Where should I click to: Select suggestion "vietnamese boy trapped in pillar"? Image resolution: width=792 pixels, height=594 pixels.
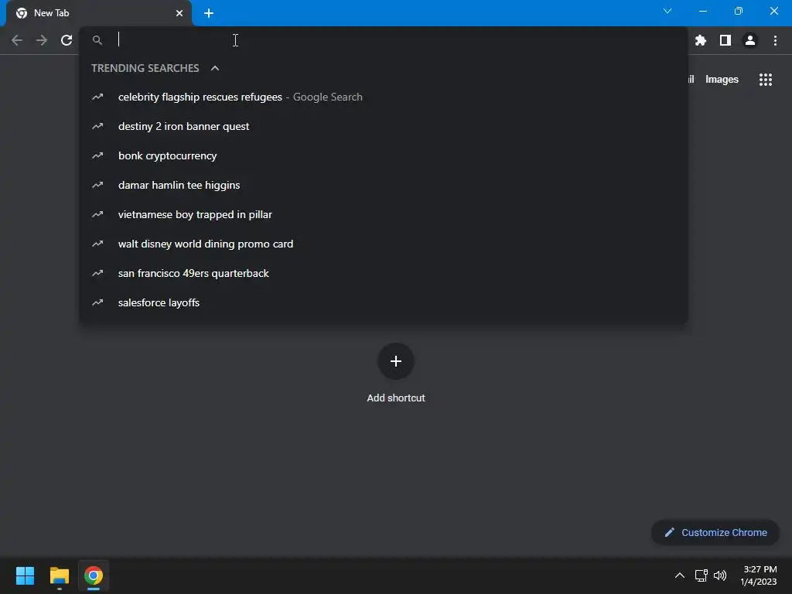tap(384, 214)
